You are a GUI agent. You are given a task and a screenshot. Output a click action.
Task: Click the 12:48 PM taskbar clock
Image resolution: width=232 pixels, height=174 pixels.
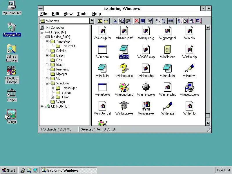tap(223, 170)
